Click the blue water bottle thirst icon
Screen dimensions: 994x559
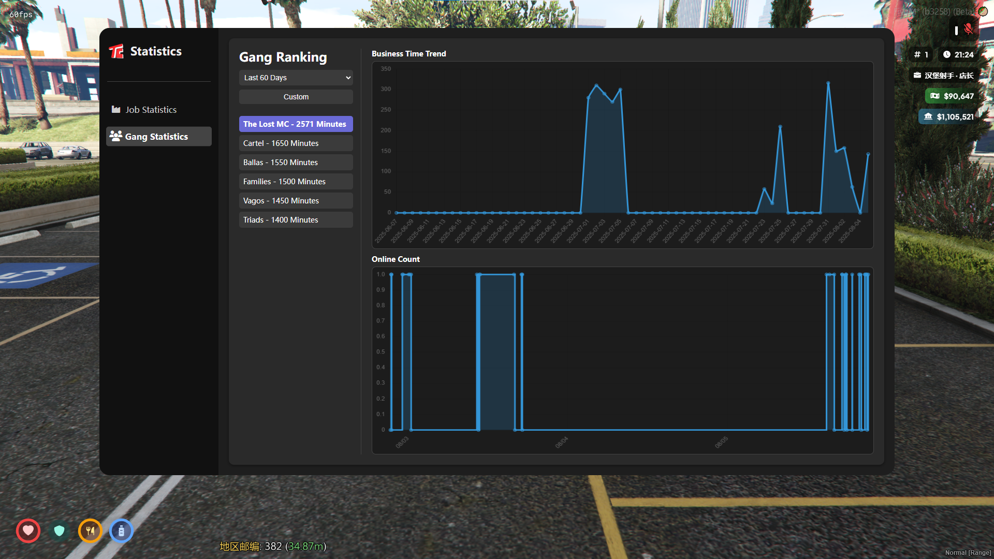pos(121,531)
